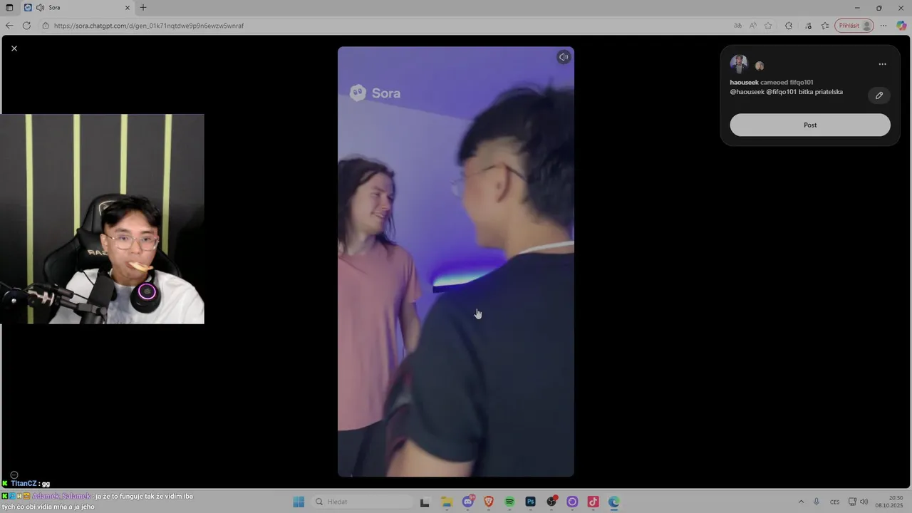The width and height of the screenshot is (912, 513).
Task: Click the Adamek_Salamek chat username
Action: (x=61, y=496)
